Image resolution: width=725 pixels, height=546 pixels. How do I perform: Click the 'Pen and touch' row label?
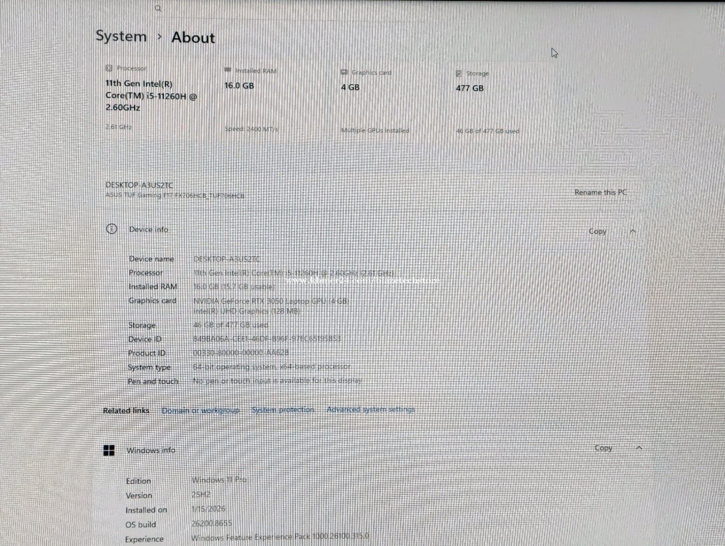[x=153, y=382]
